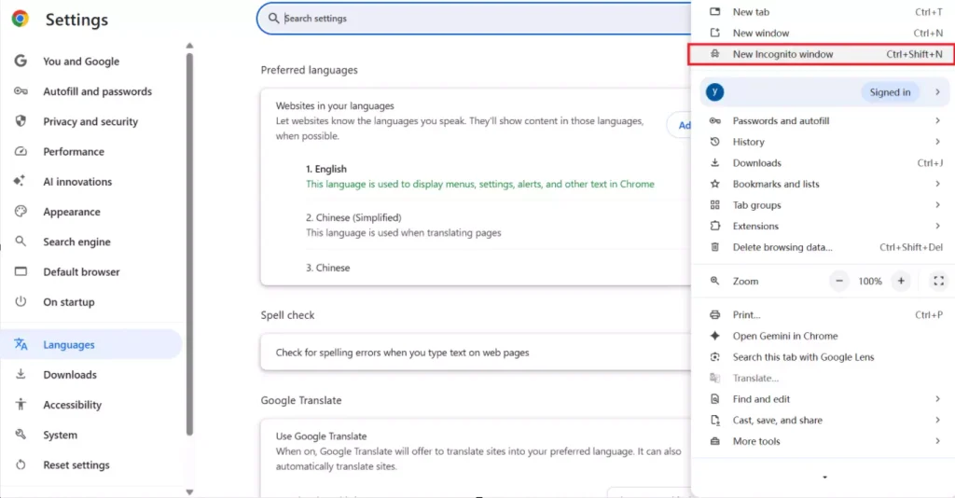Open the AI innovations sparkle icon

(x=20, y=181)
